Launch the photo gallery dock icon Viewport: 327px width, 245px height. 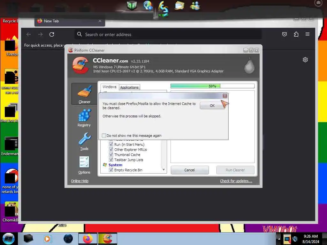pos(179,5)
